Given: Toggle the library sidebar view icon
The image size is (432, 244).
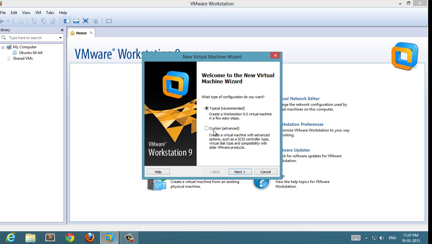Looking at the screenshot, I should 67,21.
